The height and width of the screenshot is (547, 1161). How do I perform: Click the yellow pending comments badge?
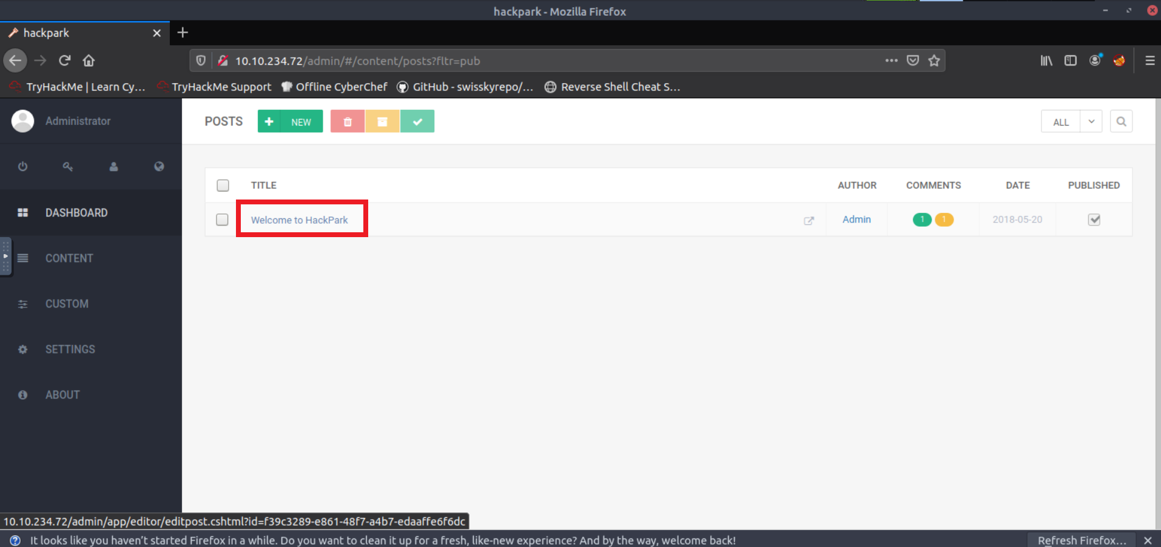click(x=944, y=220)
